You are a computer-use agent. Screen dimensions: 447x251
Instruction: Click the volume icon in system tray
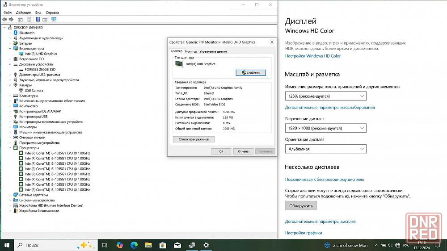[390, 245]
